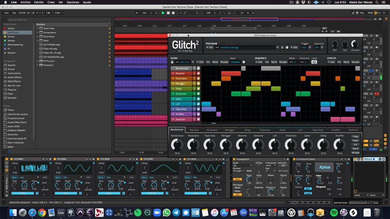Toggle Arpeggiator Sync button
Screen dimensions: 390x219
(x=237, y=179)
